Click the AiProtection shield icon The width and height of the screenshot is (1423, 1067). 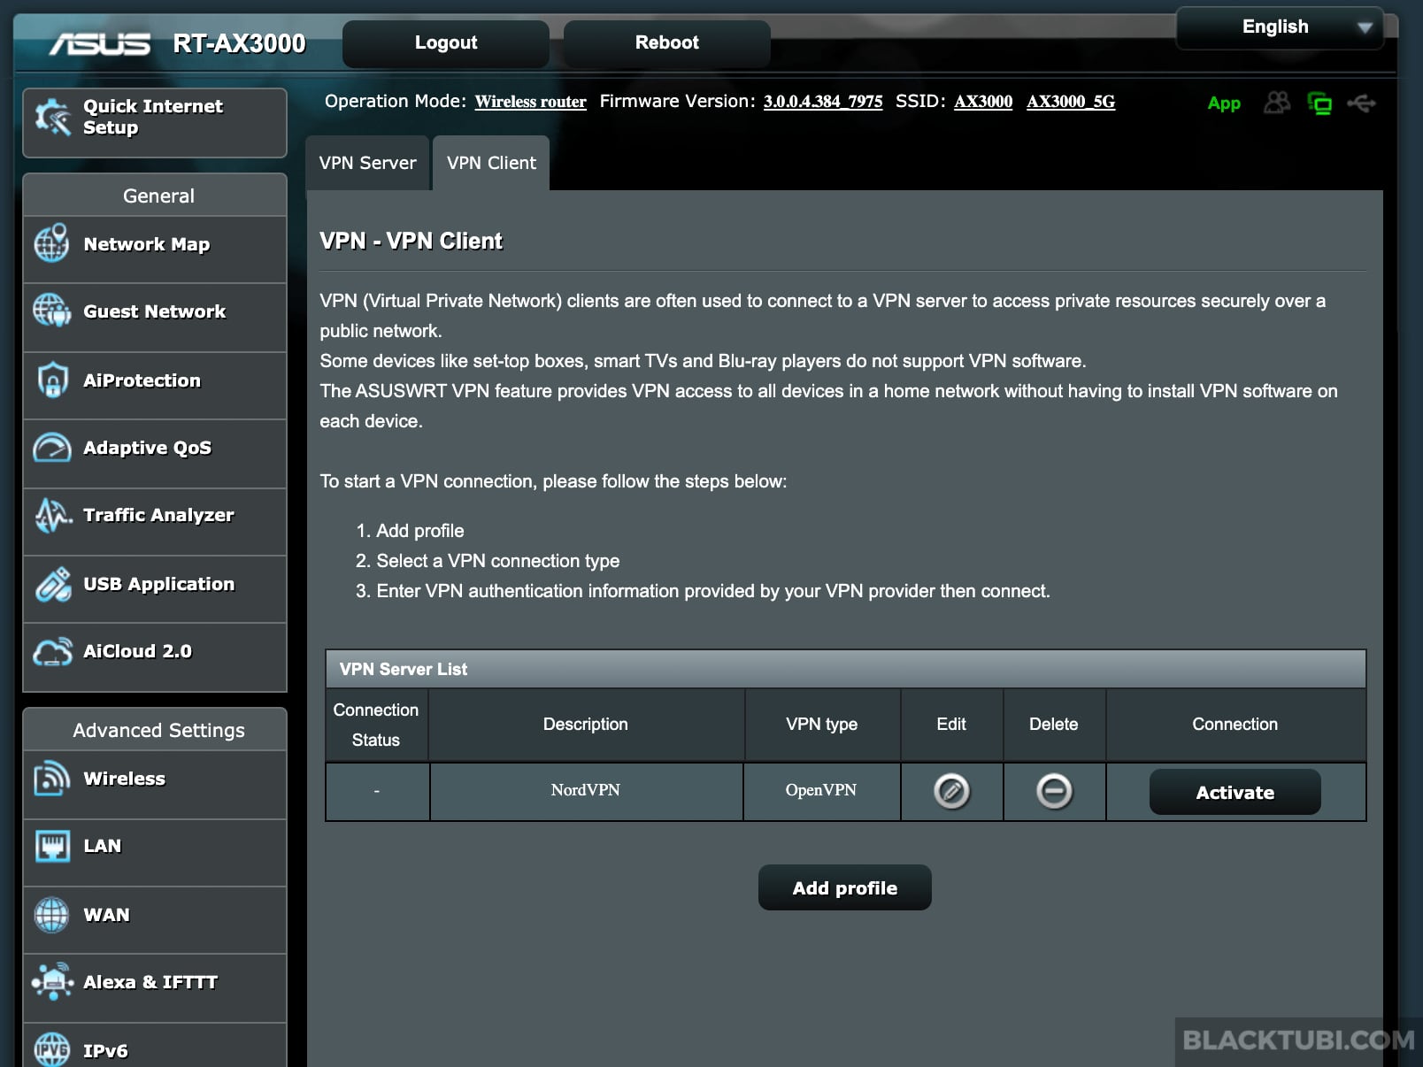point(51,380)
